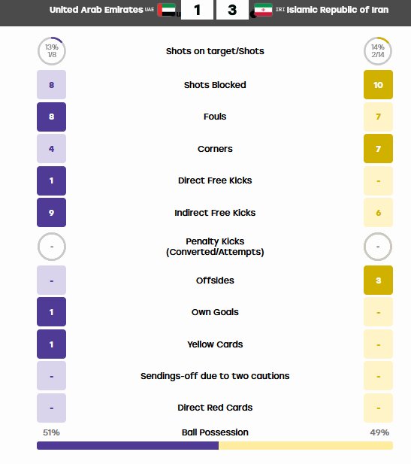Click UAE penalty kicks empty circle

[51, 247]
